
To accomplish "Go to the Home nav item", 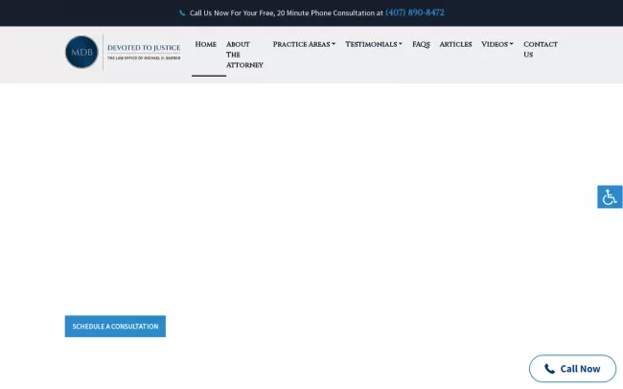I will coord(205,44).
